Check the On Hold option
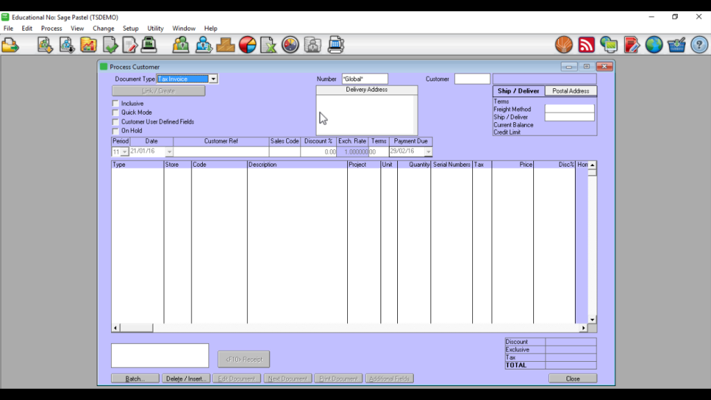711x400 pixels. pos(115,130)
